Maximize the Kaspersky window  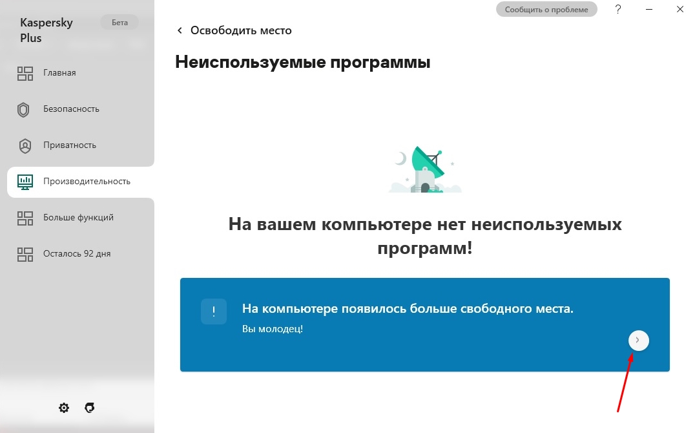click(649, 10)
